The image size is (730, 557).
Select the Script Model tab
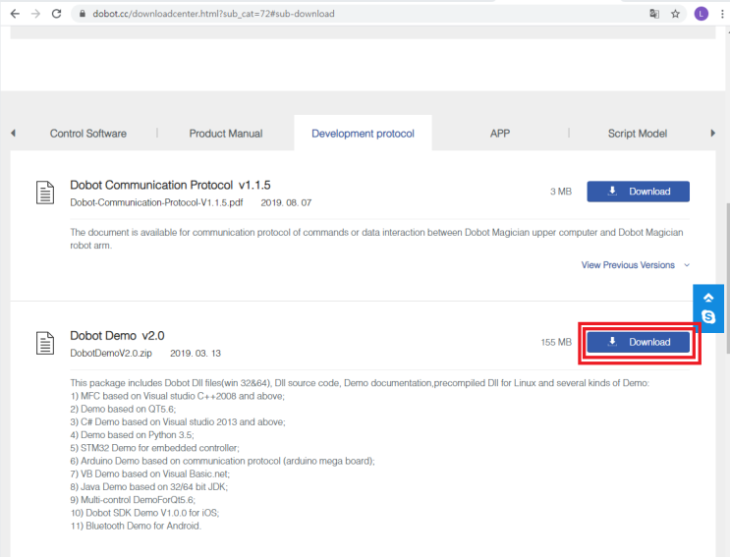click(x=637, y=134)
